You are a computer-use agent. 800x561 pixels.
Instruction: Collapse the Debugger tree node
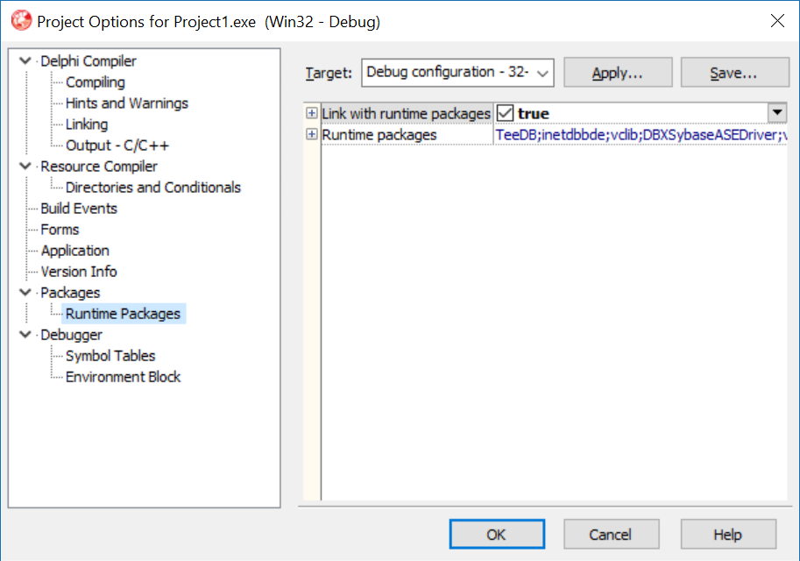pyautogui.click(x=25, y=335)
